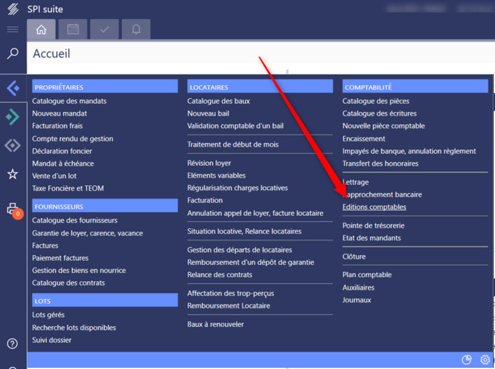Screen dimensions: 495x369
Task: Click Encaissement
Action: click(363, 139)
